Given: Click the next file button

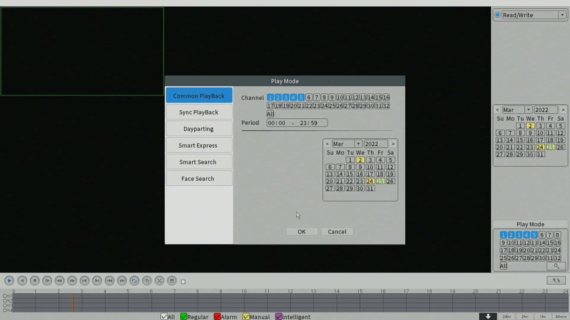Looking at the screenshot, I should tap(122, 281).
